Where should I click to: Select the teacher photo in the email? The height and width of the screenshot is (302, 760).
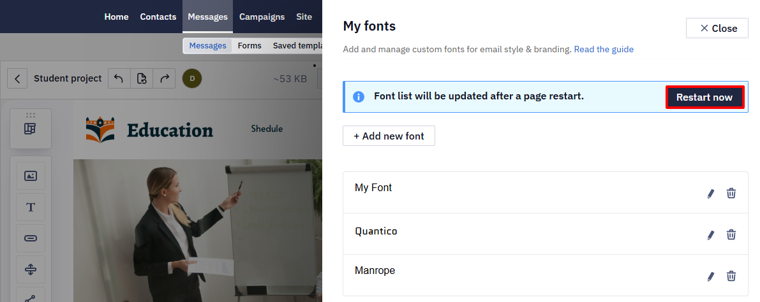click(198, 231)
